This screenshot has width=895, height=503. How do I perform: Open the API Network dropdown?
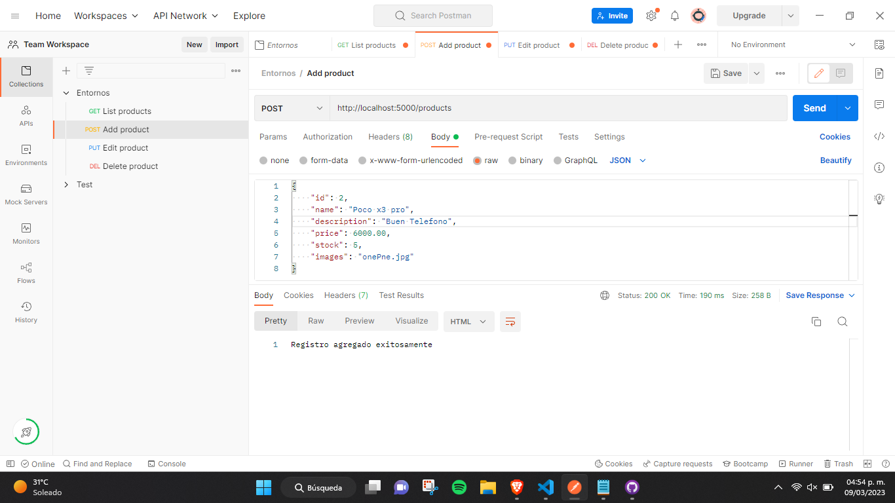point(185,16)
